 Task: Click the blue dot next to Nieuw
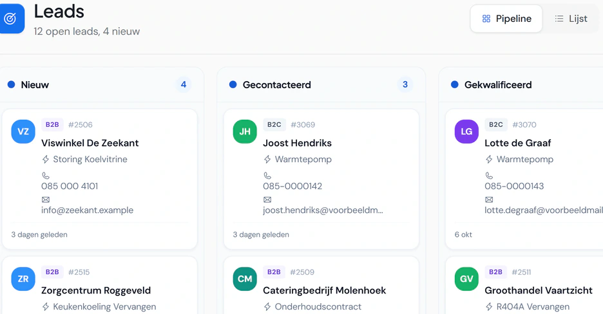click(11, 84)
